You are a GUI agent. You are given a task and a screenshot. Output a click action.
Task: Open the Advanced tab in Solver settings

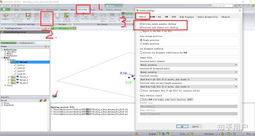[226, 17]
